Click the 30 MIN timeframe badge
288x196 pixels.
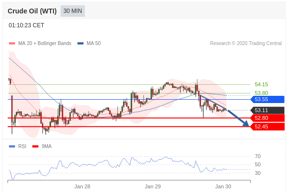(x=73, y=11)
